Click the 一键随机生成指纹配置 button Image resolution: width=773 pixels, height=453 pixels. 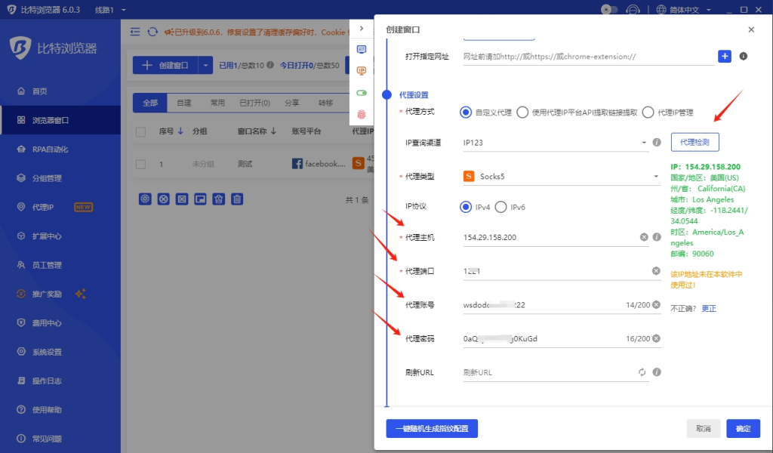432,428
